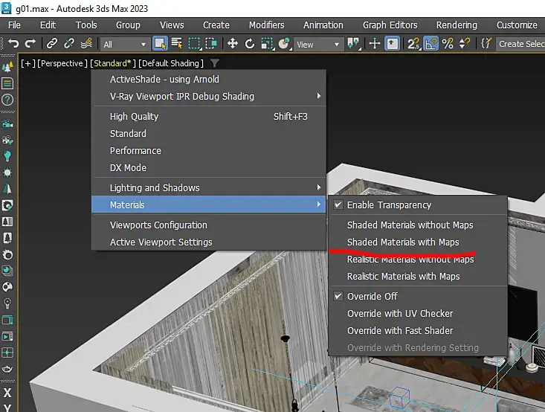Expand the Materials submenu

click(208, 205)
